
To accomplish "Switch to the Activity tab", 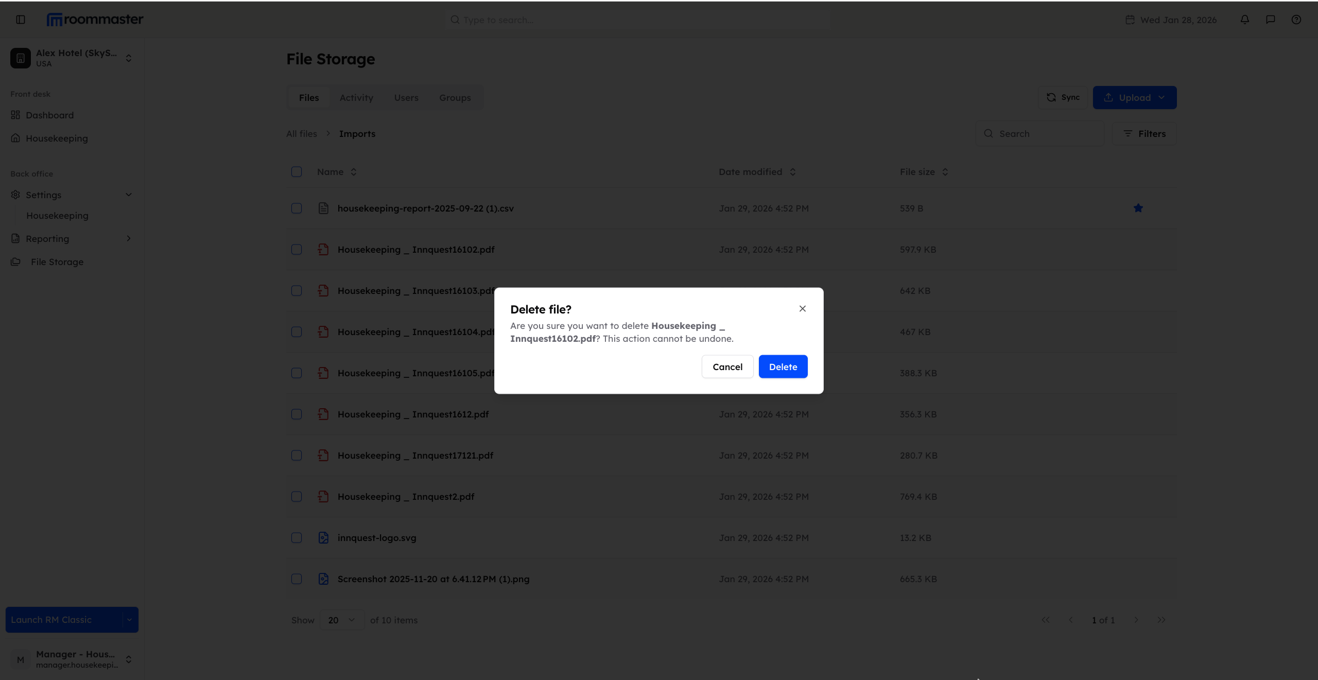I will coord(356,97).
